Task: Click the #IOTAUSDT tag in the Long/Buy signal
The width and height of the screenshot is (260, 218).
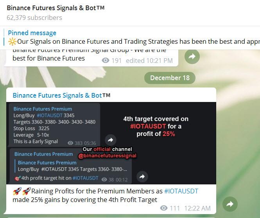Action: point(49,116)
